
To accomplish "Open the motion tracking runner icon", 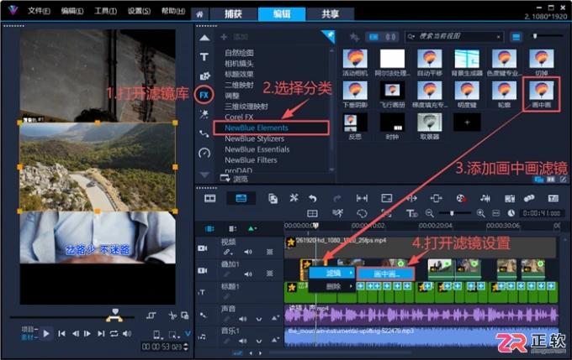I will coord(338,213).
